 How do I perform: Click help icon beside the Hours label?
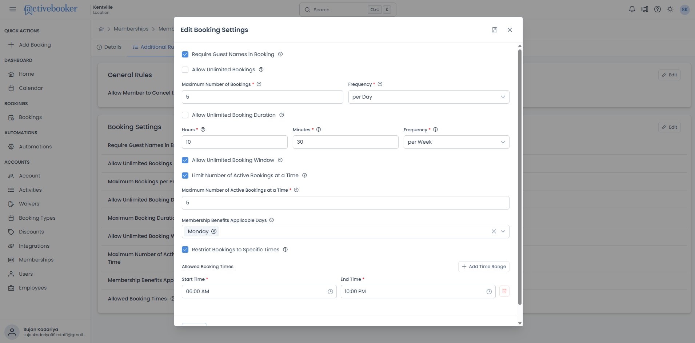point(203,129)
